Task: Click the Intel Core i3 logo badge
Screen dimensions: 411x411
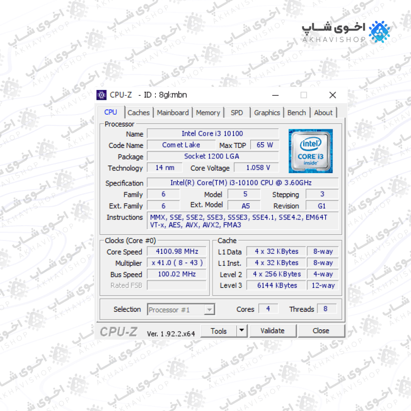Action: point(311,151)
